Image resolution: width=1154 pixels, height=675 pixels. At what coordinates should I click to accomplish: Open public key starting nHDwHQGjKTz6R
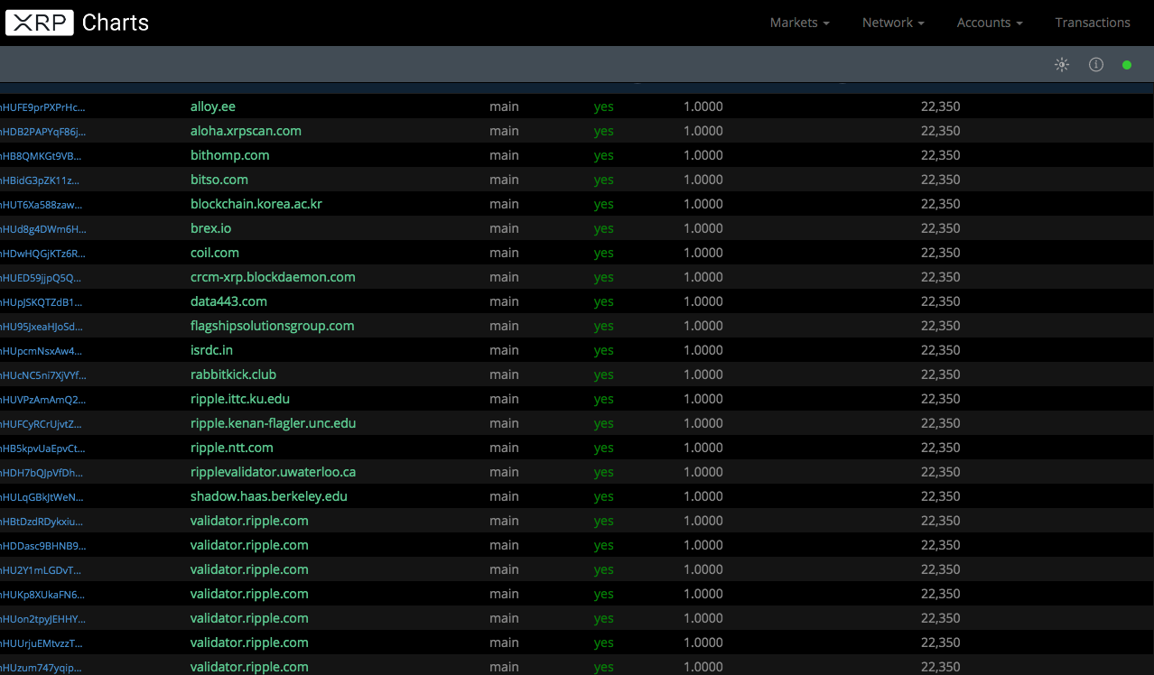click(x=42, y=254)
